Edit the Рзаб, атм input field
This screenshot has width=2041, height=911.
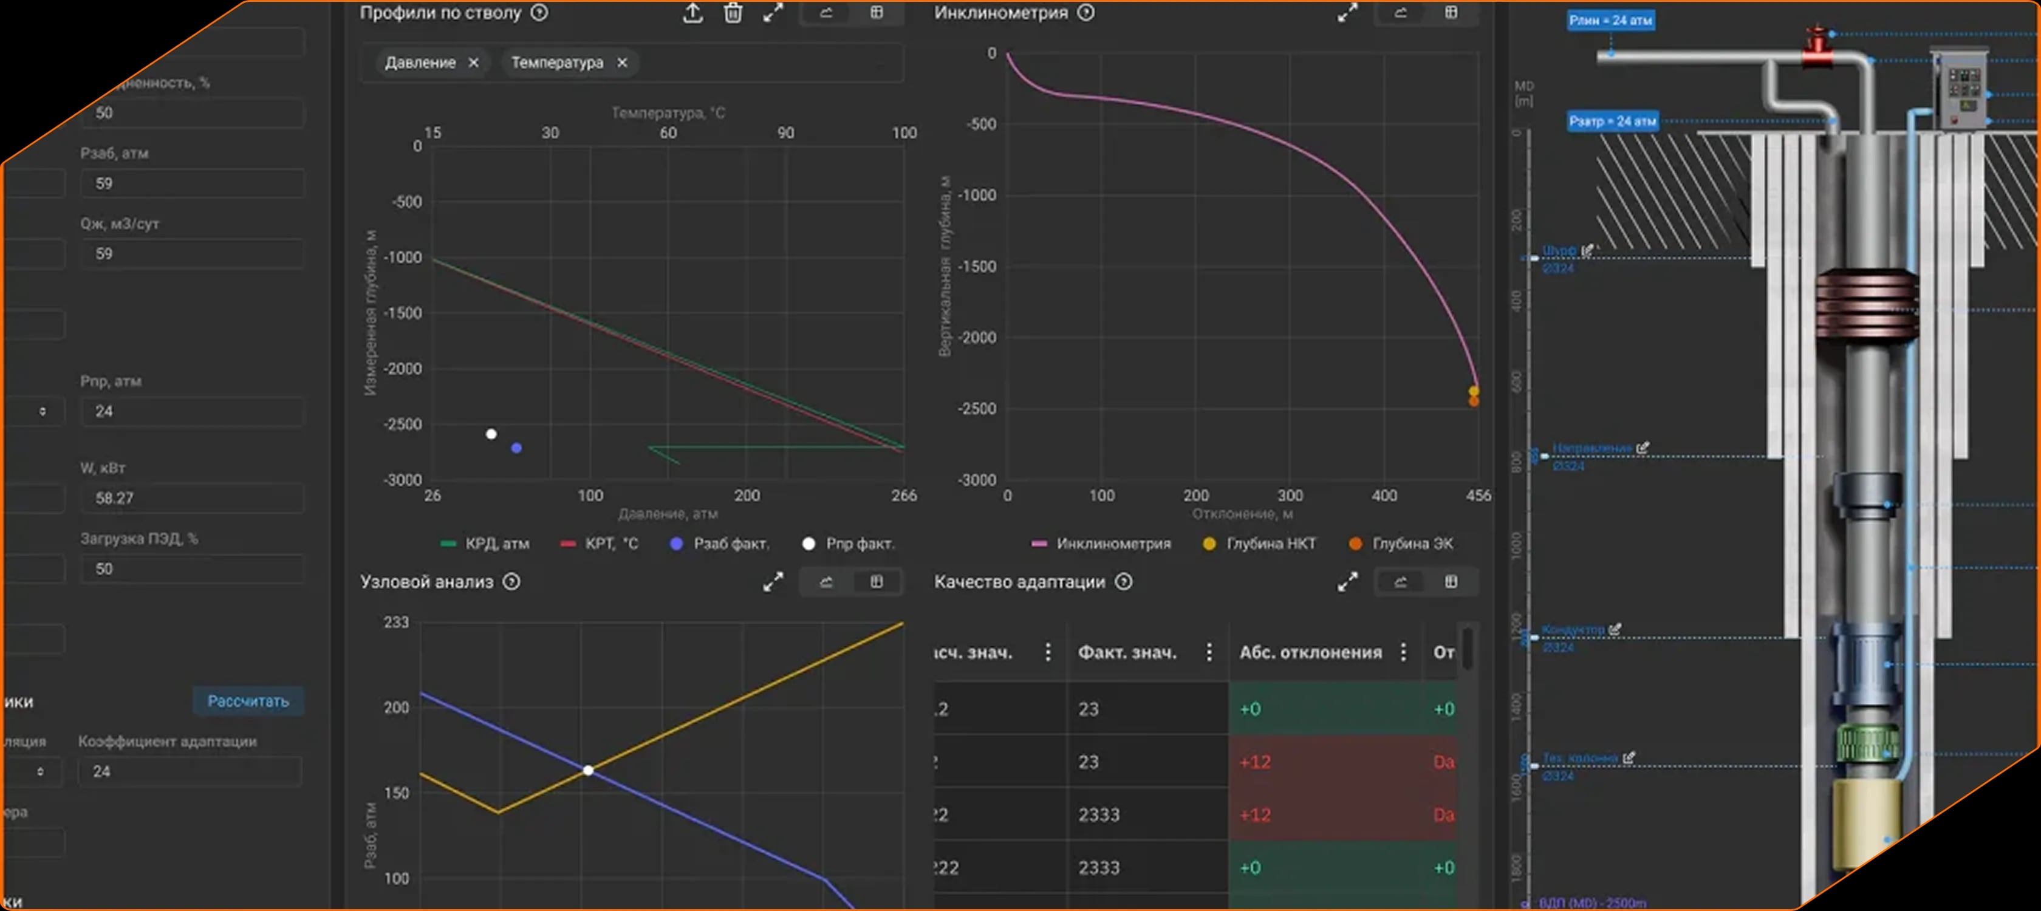(192, 184)
